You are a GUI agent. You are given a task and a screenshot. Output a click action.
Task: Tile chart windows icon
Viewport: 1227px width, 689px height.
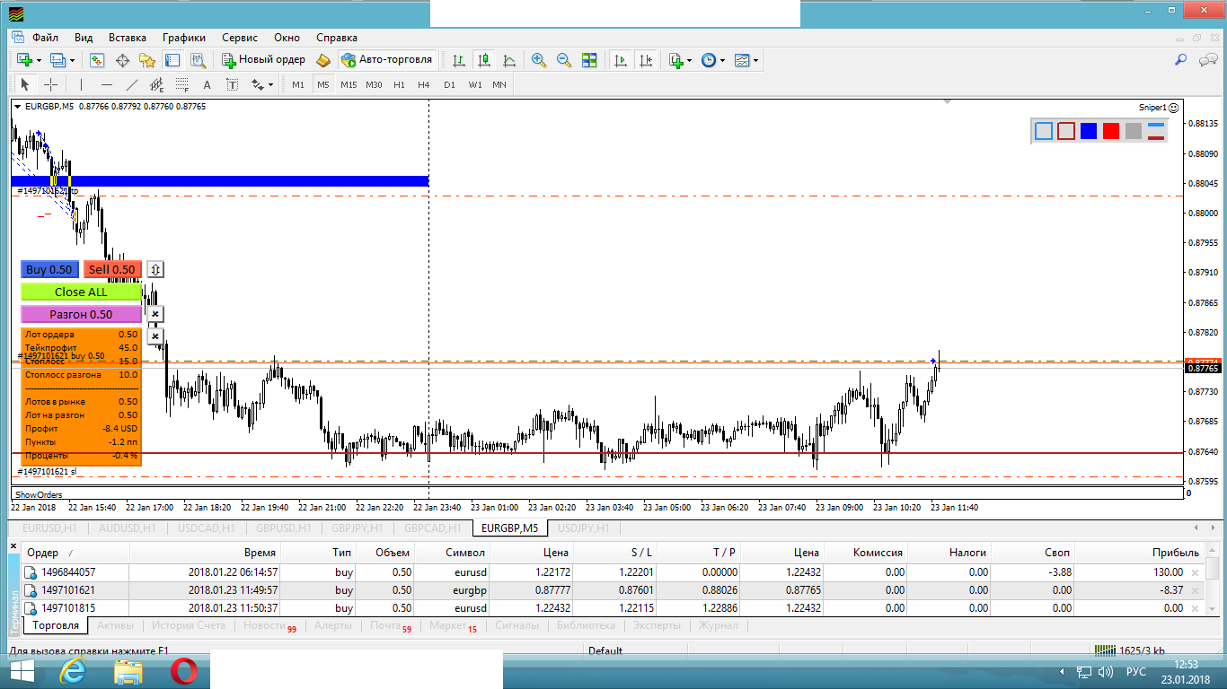click(x=589, y=60)
